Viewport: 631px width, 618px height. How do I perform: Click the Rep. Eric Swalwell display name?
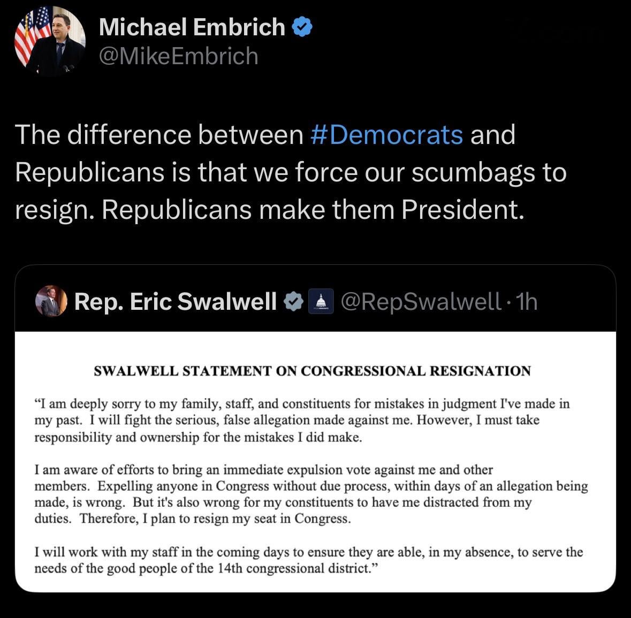[x=176, y=301]
